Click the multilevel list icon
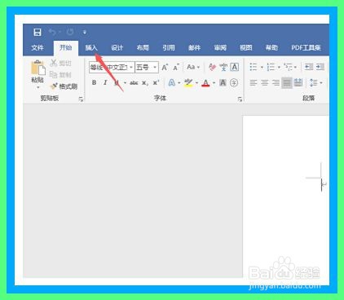The image size is (344, 300). (288, 67)
